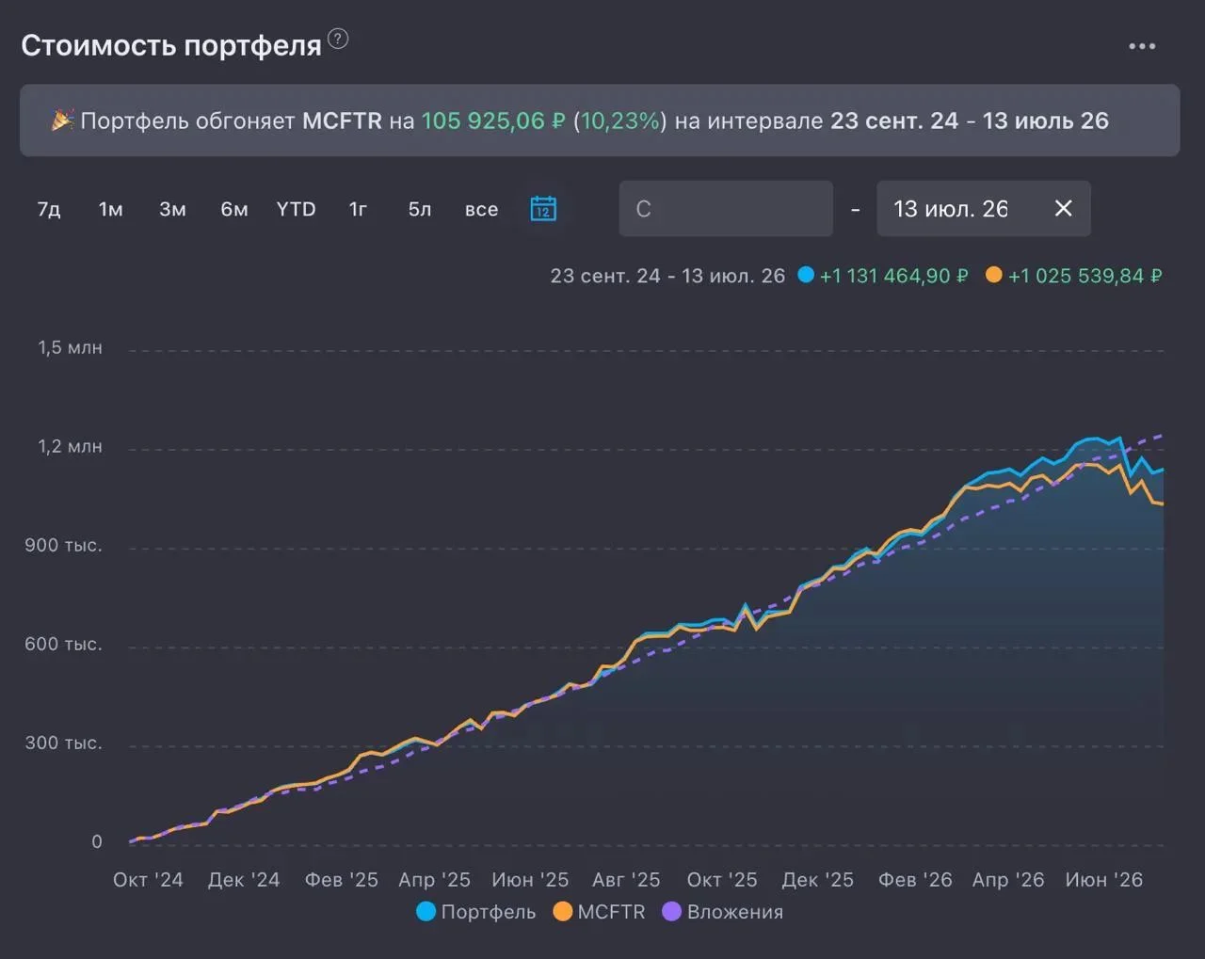This screenshot has width=1205, height=959.
Task: Switch to the YTD period
Action: [296, 209]
